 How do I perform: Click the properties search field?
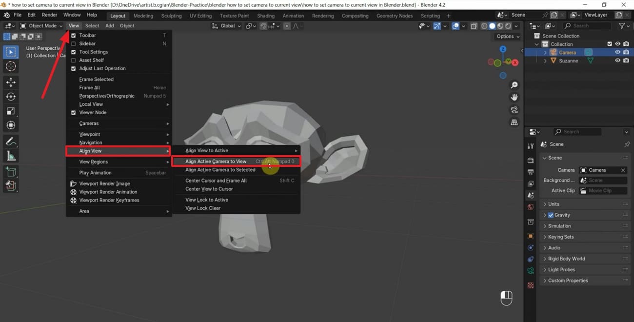point(577,132)
